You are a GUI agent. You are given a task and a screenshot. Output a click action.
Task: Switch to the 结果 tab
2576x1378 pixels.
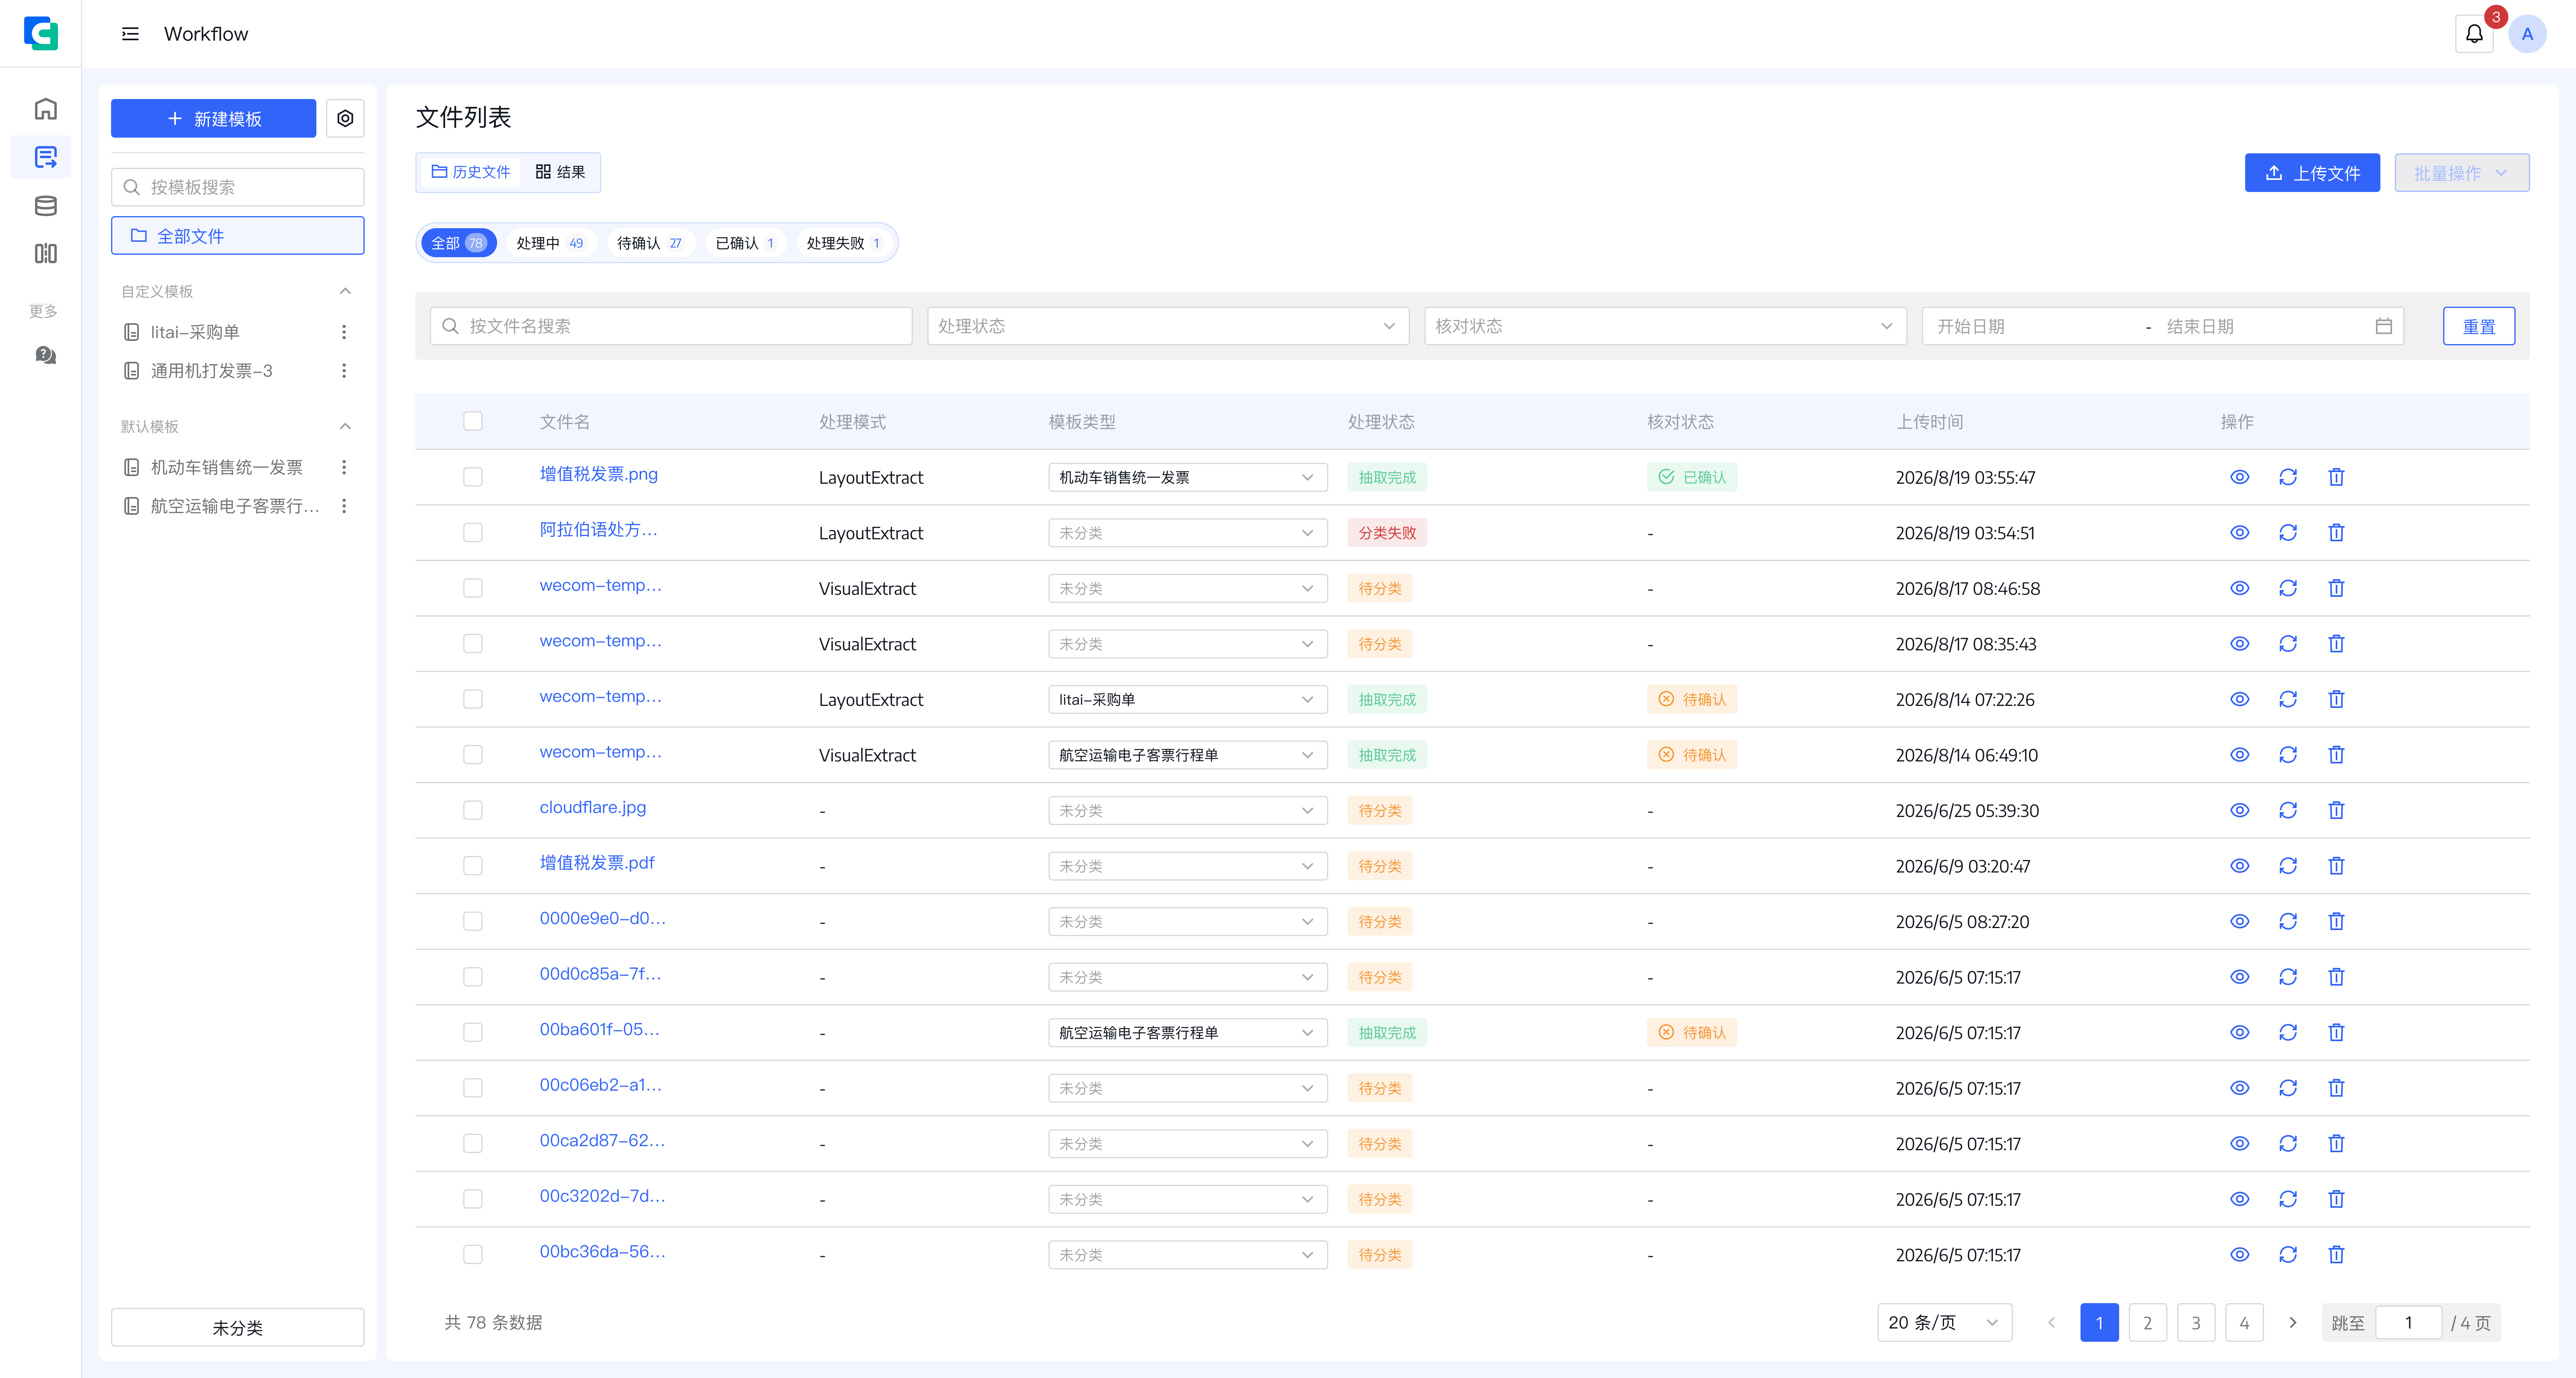[561, 172]
